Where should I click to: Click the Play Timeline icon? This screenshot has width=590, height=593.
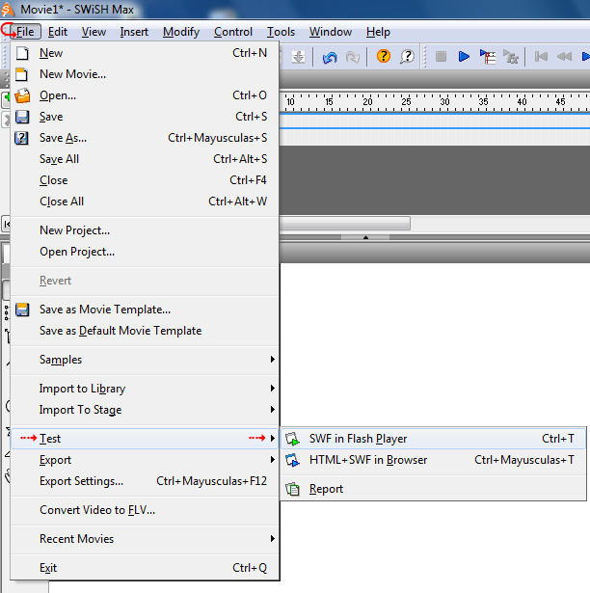point(488,57)
